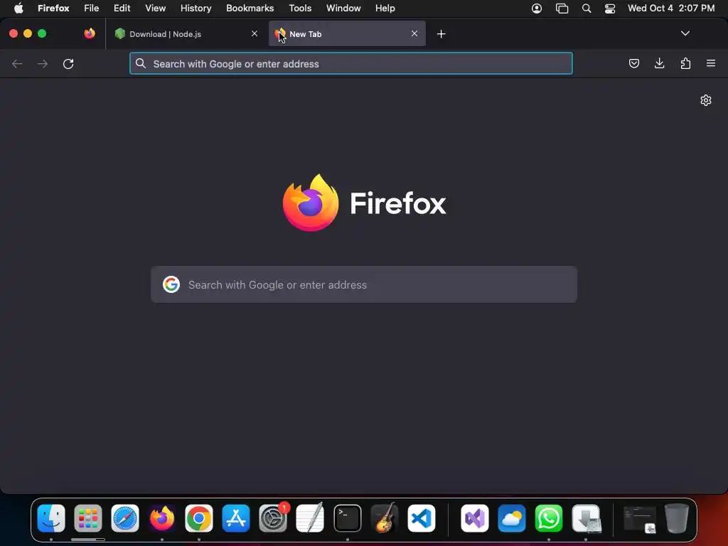Launch WhatsApp from the Dock
Screen dimensions: 728x546
(549, 518)
